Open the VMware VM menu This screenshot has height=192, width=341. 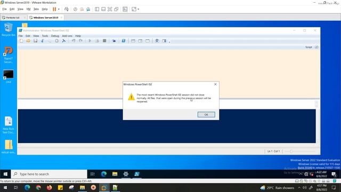tap(28, 9)
